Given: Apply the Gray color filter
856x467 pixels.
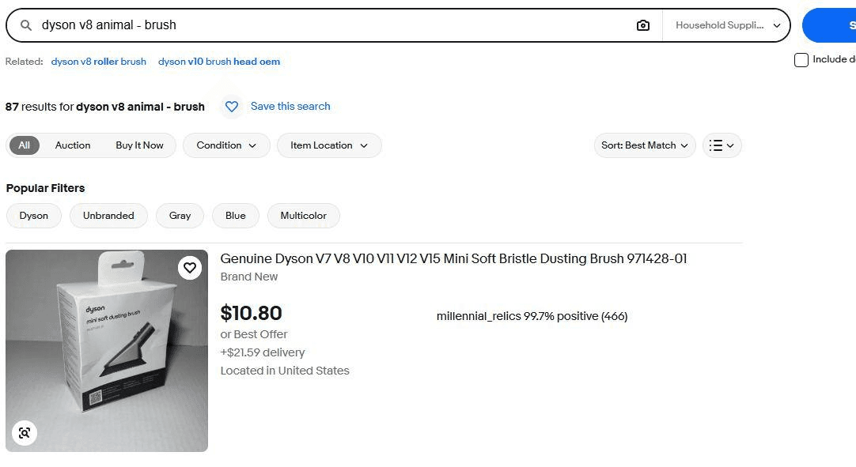Looking at the screenshot, I should coord(180,216).
